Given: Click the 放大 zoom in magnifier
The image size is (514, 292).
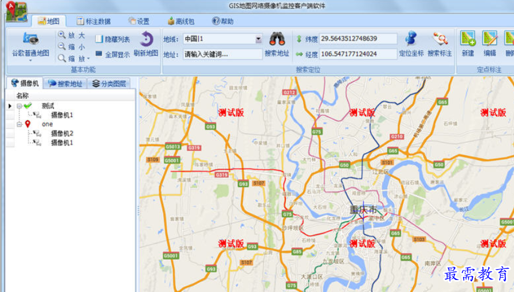Looking at the screenshot, I should (62, 35).
